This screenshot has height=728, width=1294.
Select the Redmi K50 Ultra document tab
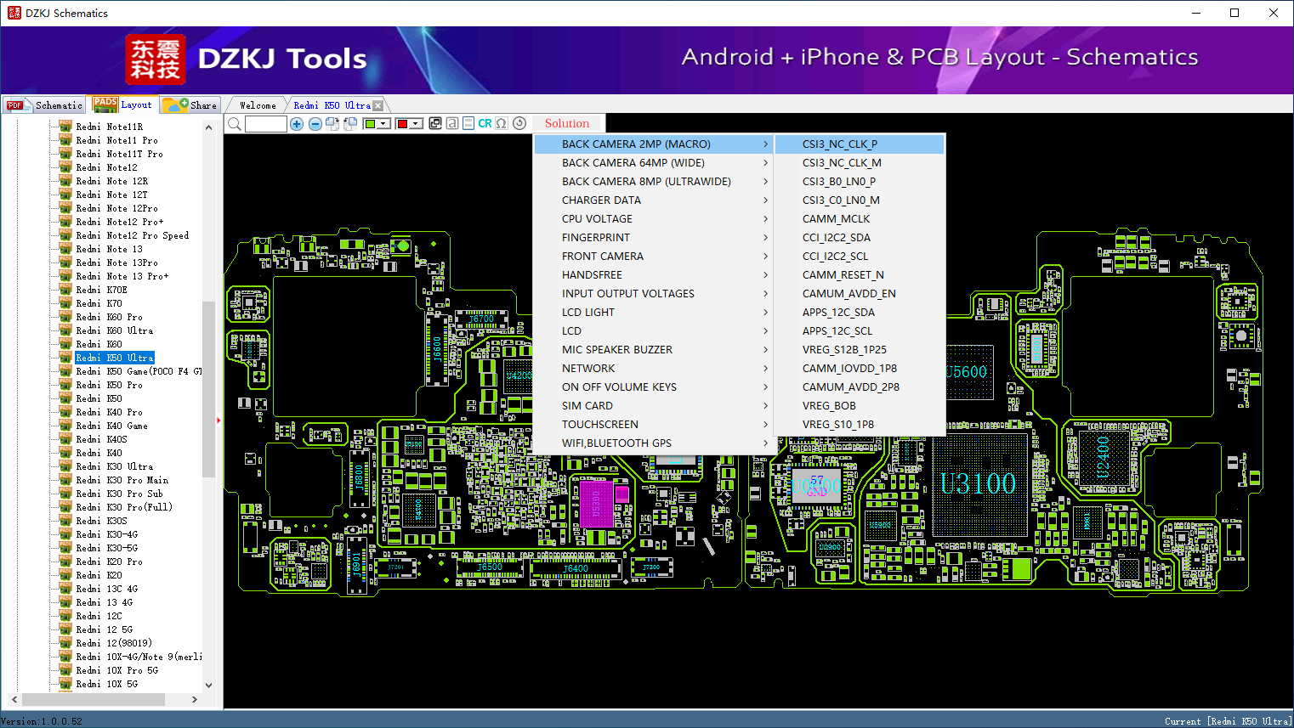[x=332, y=105]
